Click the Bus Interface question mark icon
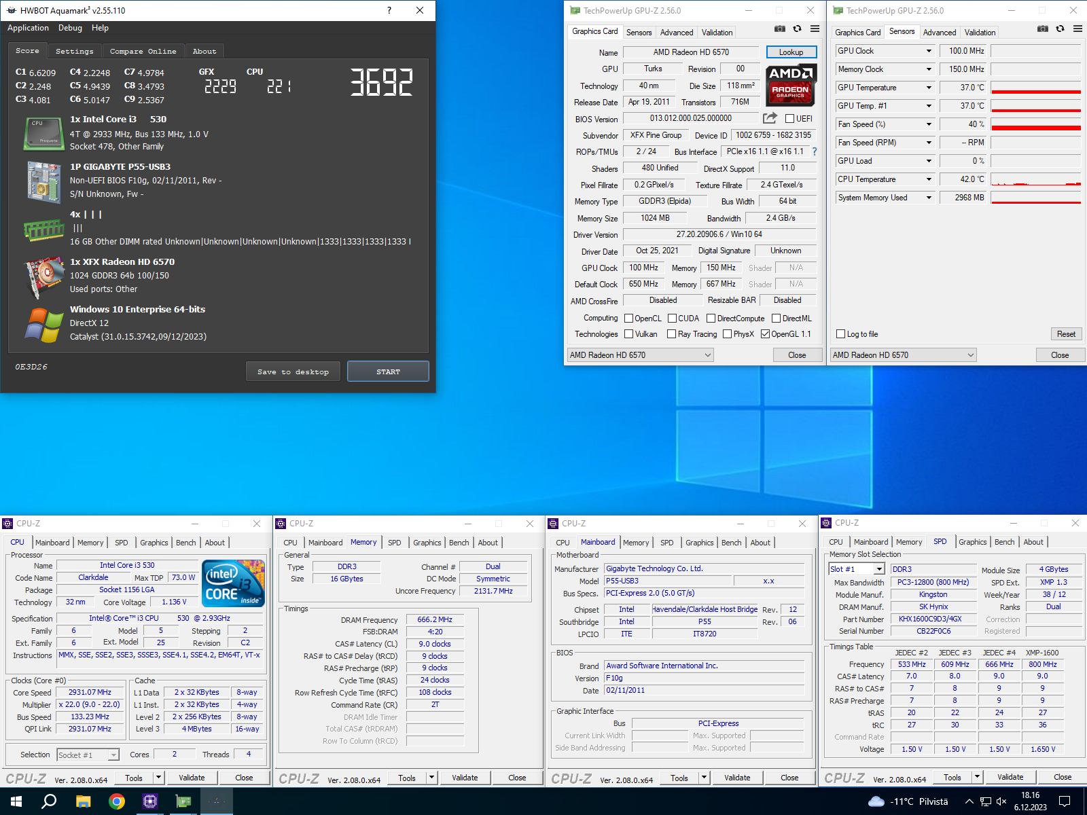1087x815 pixels. click(814, 151)
